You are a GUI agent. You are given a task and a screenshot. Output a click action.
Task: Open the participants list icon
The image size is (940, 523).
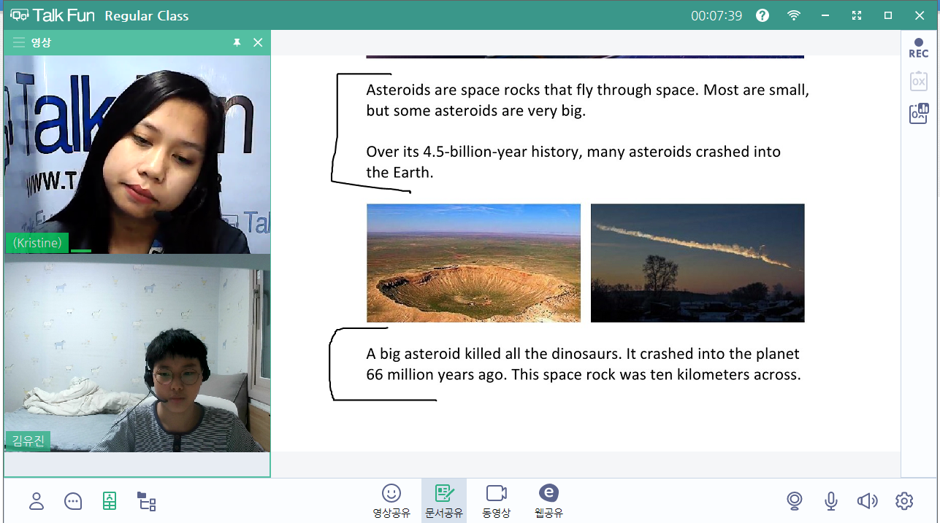pyautogui.click(x=37, y=501)
